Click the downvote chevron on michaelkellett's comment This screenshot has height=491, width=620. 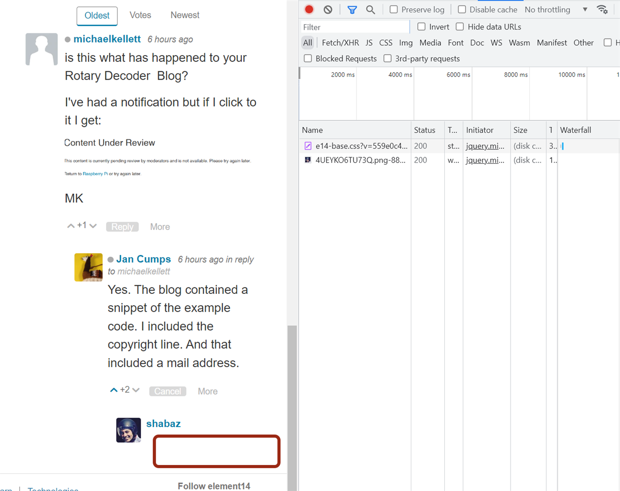click(93, 225)
